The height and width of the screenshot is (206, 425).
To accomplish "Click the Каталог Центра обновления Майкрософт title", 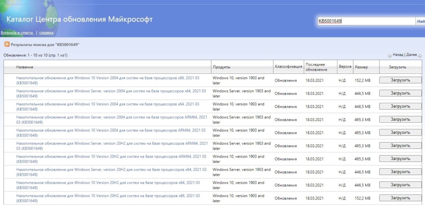I will coord(79,19).
